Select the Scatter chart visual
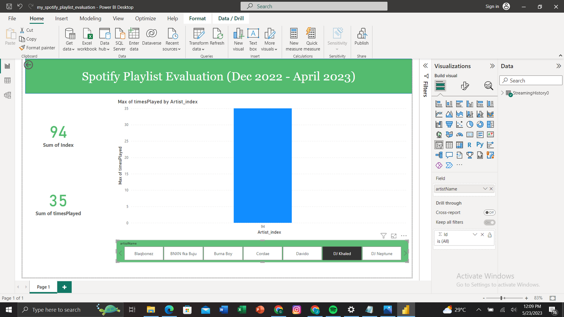564x317 pixels. click(x=460, y=124)
